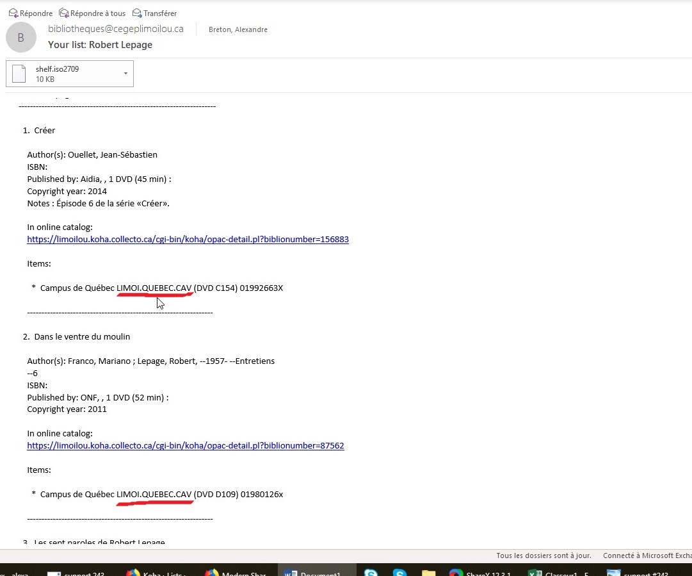This screenshot has width=692, height=576.
Task: Click the "Connecté à Microsoft Exchange" status text
Action: click(646, 555)
